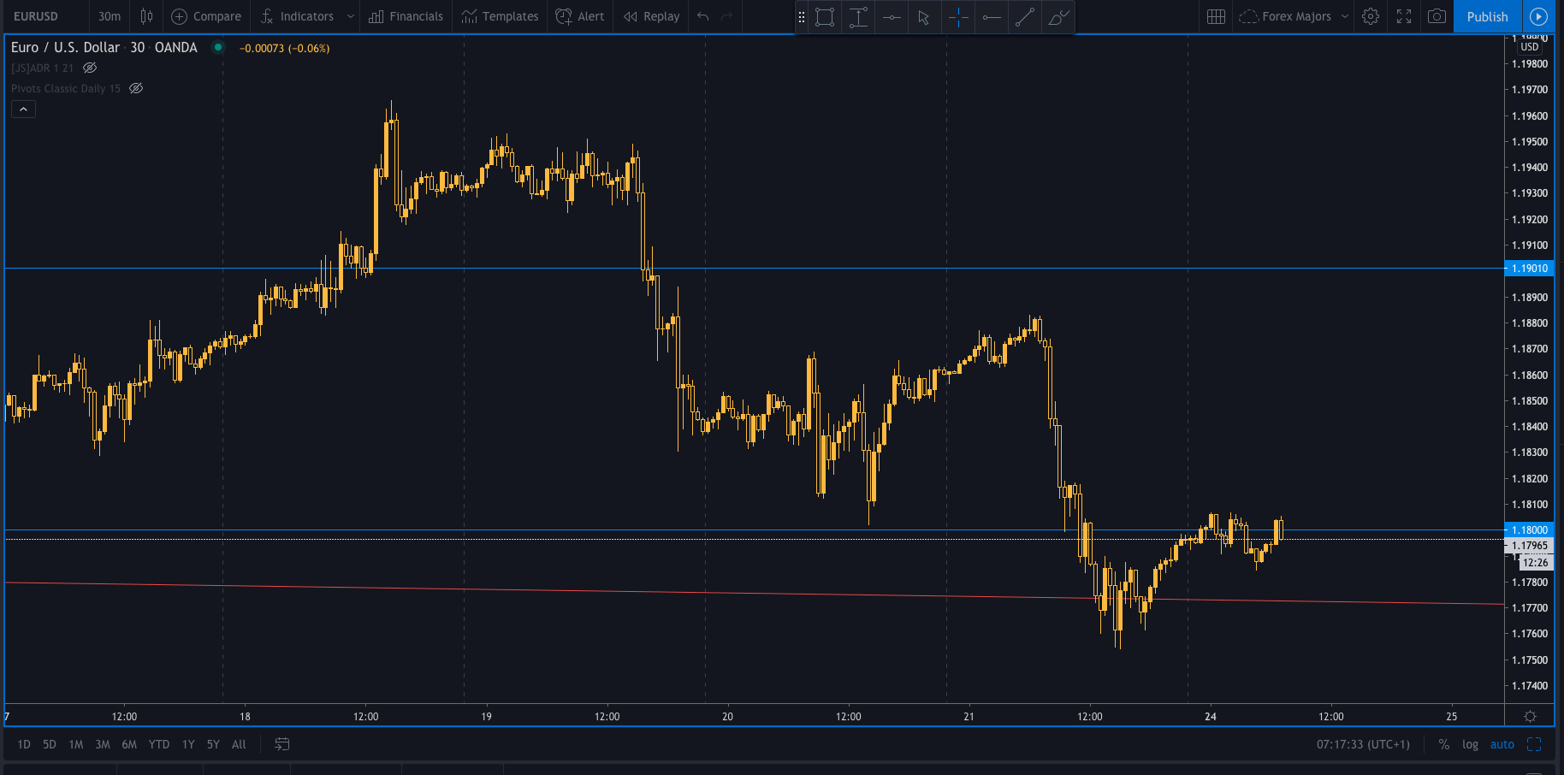Select the 3M time range
The image size is (1564, 775).
pyautogui.click(x=103, y=744)
